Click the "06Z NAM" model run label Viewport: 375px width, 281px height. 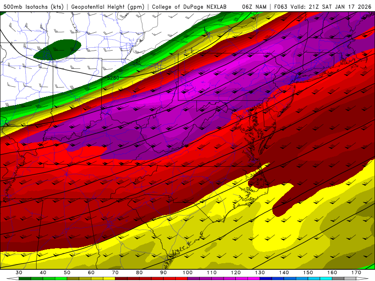click(x=254, y=7)
